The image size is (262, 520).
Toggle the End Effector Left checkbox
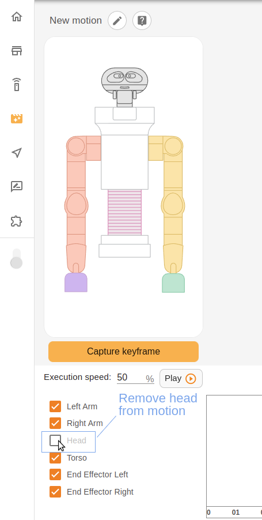55,474
